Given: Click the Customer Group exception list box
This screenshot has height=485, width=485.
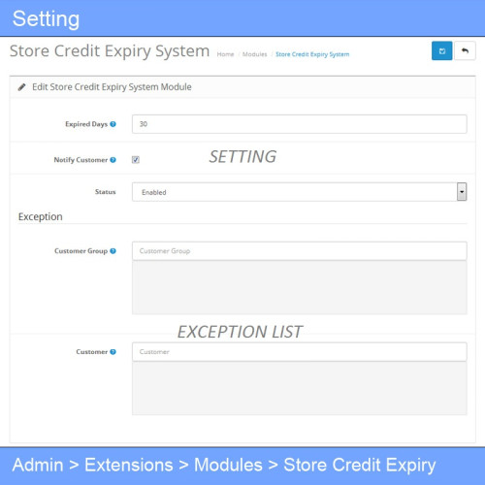Looking at the screenshot, I should 300,287.
